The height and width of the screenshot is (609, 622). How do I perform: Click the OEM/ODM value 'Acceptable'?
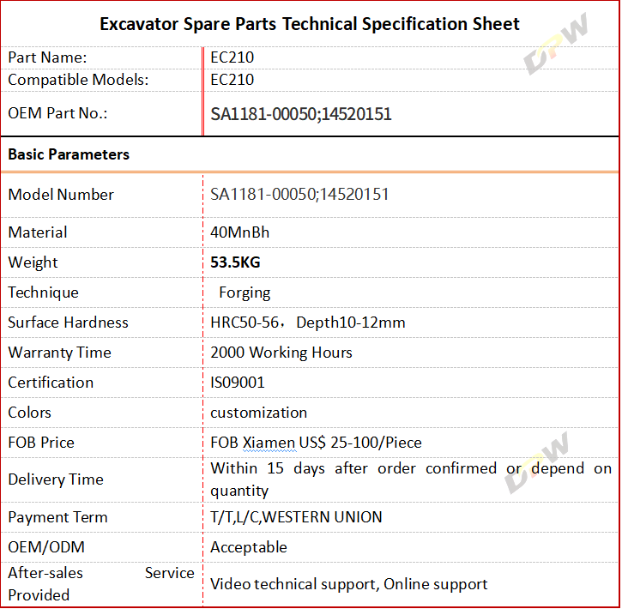click(249, 547)
